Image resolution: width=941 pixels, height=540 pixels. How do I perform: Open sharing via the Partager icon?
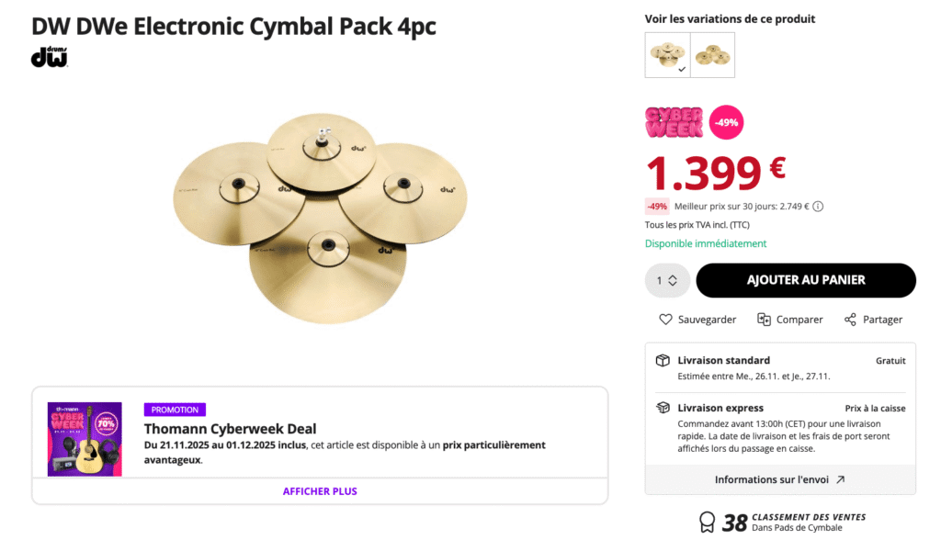pyautogui.click(x=850, y=319)
